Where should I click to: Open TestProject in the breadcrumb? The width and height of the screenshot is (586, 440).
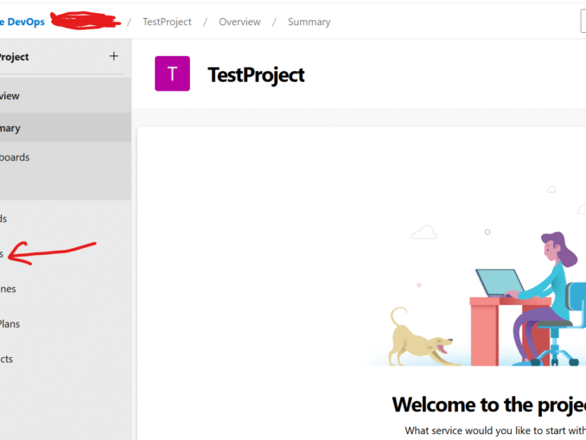167,22
